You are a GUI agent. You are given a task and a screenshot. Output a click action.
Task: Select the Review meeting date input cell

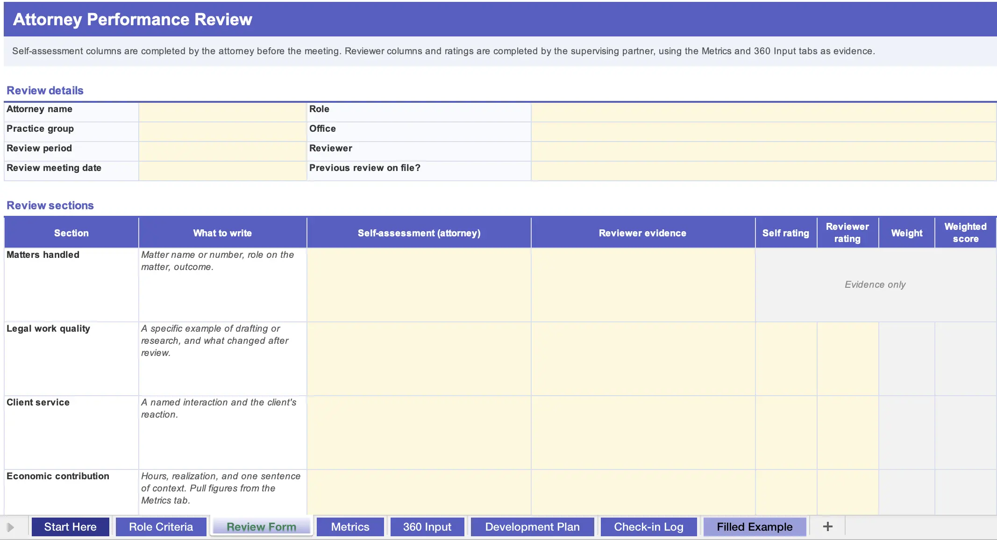point(222,171)
